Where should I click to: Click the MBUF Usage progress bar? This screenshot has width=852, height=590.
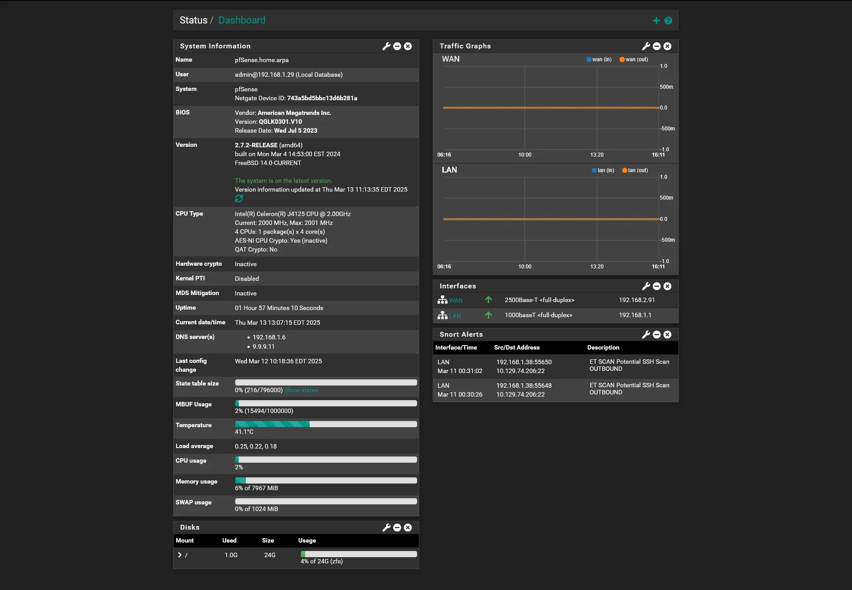pyautogui.click(x=326, y=403)
